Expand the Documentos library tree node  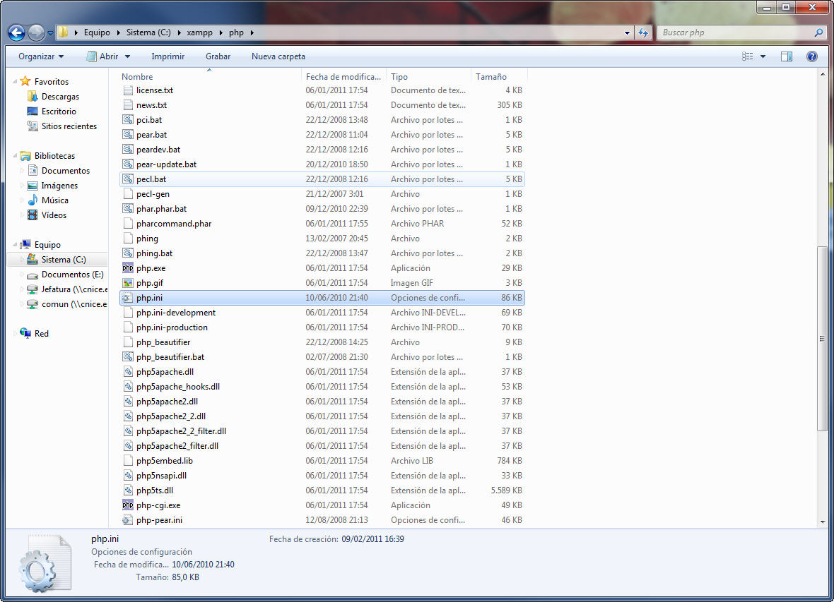coord(23,171)
